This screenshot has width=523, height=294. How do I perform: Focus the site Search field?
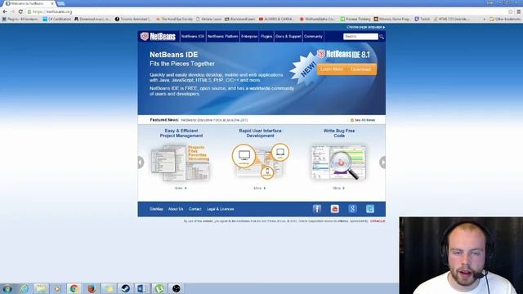360,36
